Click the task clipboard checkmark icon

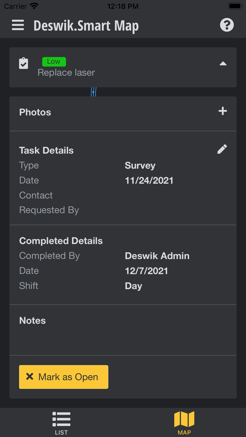coord(23,64)
